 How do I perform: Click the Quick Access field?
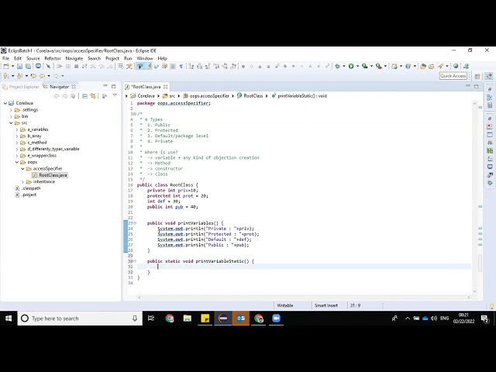click(453, 76)
